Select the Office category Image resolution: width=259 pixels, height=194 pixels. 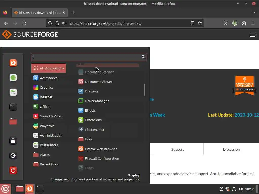tap(49, 107)
